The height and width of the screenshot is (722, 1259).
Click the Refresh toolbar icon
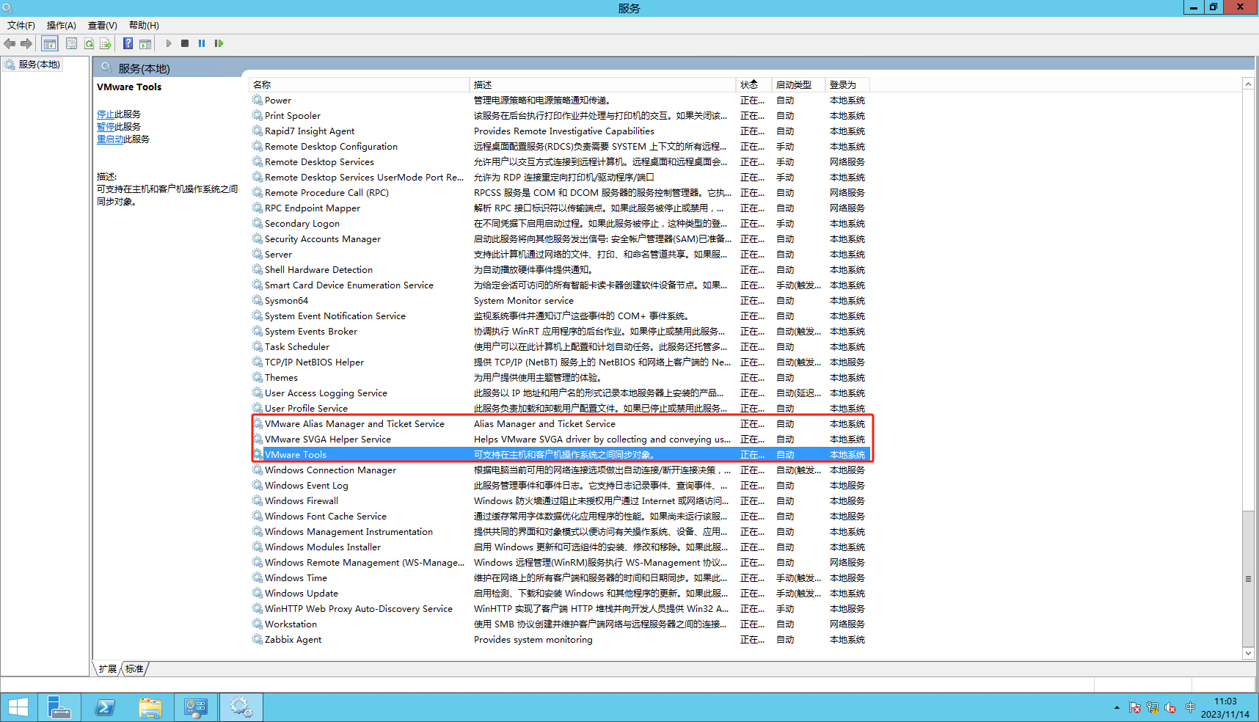click(x=89, y=44)
